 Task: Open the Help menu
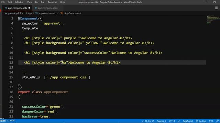click(x=62, y=2)
